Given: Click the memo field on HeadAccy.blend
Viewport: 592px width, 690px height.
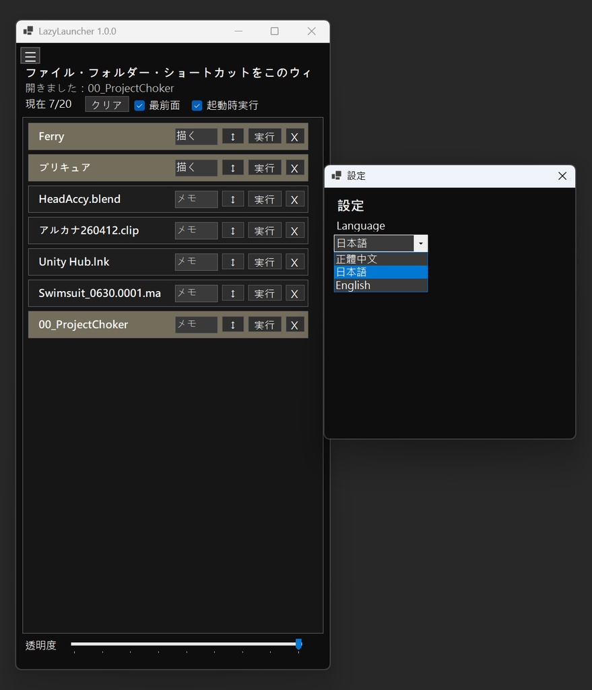Looking at the screenshot, I should coord(195,199).
